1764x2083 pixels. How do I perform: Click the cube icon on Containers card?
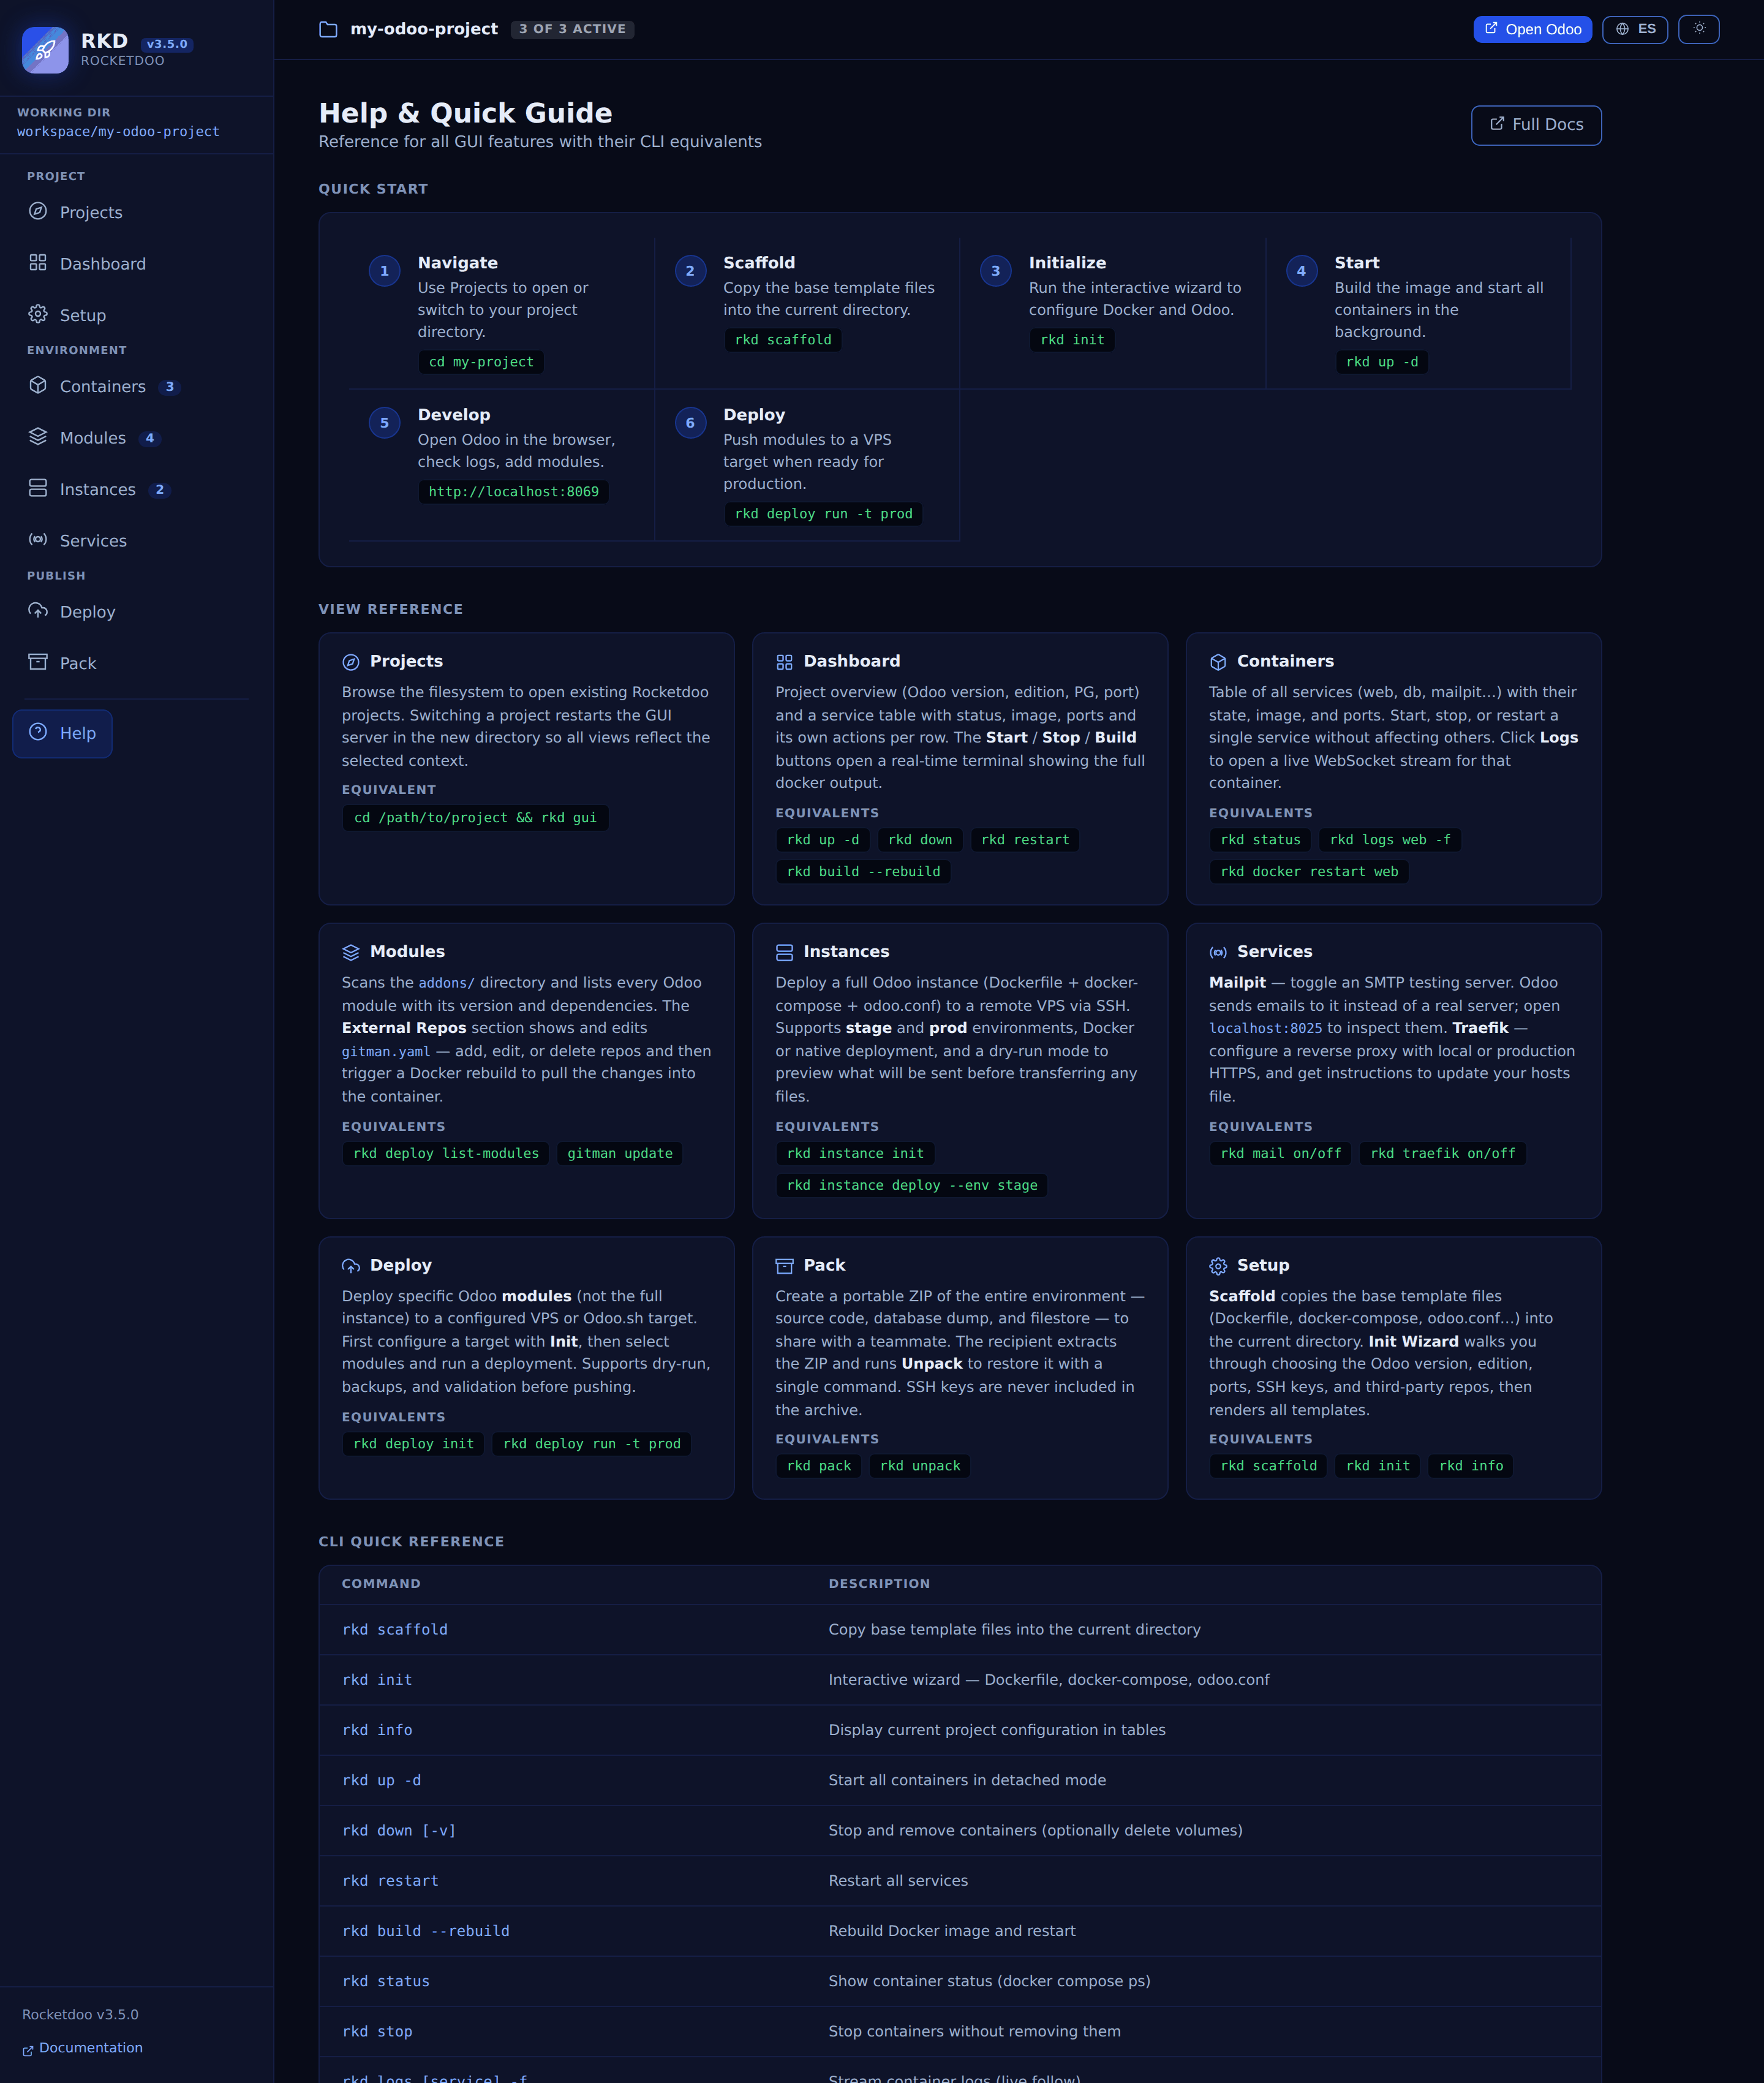pyautogui.click(x=1218, y=662)
